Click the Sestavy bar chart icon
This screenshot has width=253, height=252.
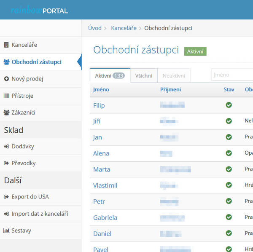(x=6, y=231)
